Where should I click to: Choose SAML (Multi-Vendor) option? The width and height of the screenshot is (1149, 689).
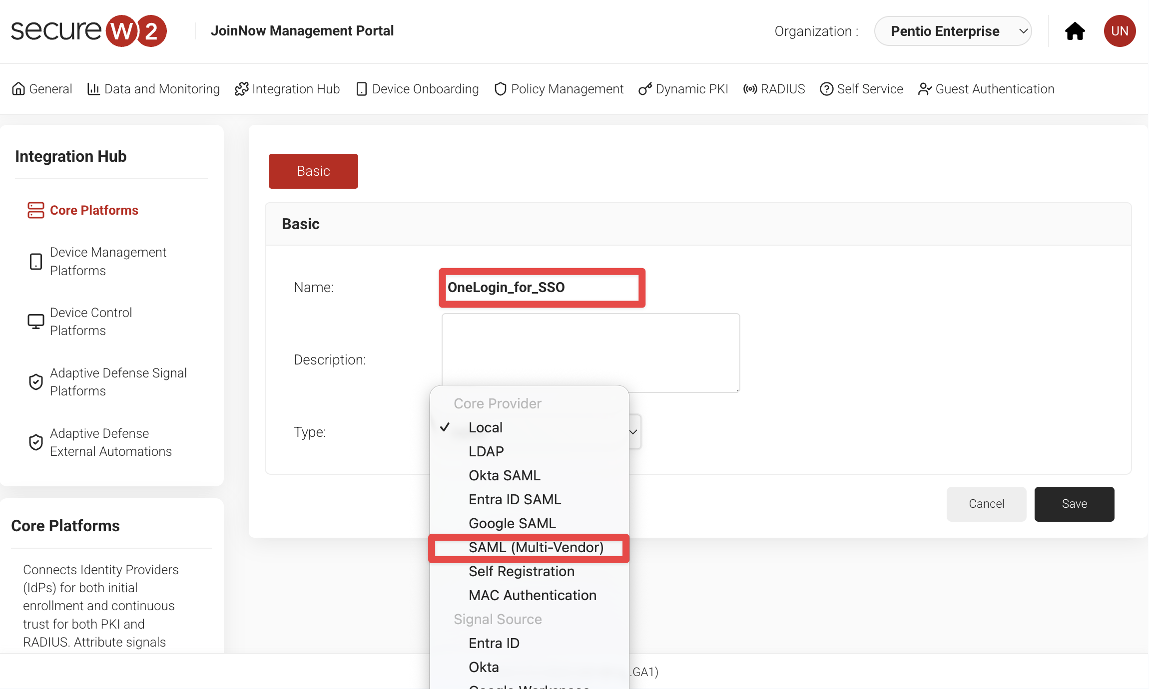click(529, 547)
